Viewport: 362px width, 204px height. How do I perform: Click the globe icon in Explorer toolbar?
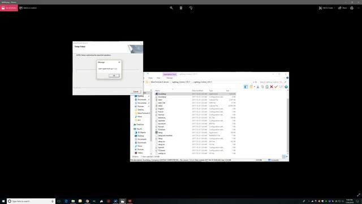point(286,87)
